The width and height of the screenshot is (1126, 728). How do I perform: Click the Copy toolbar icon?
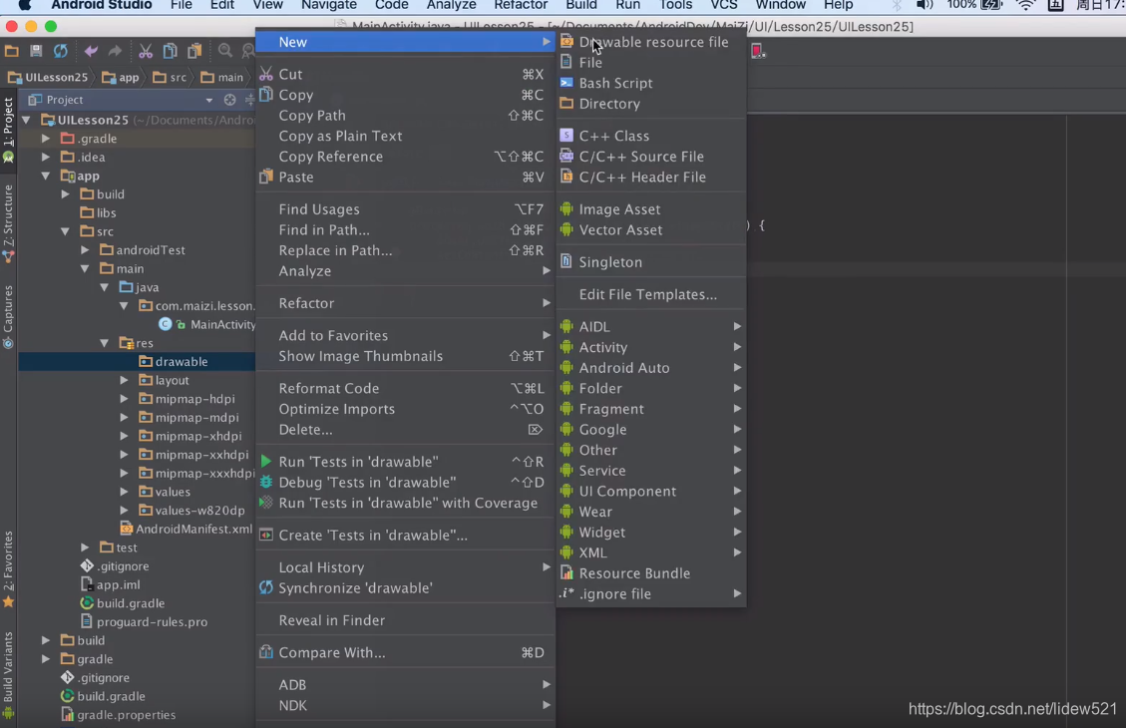tap(171, 51)
